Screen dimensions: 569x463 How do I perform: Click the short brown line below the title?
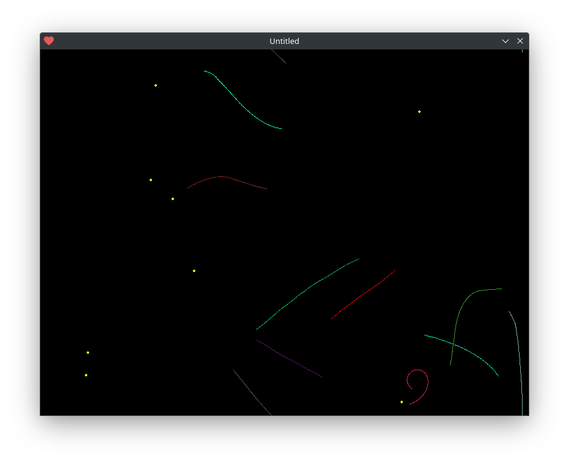click(278, 56)
